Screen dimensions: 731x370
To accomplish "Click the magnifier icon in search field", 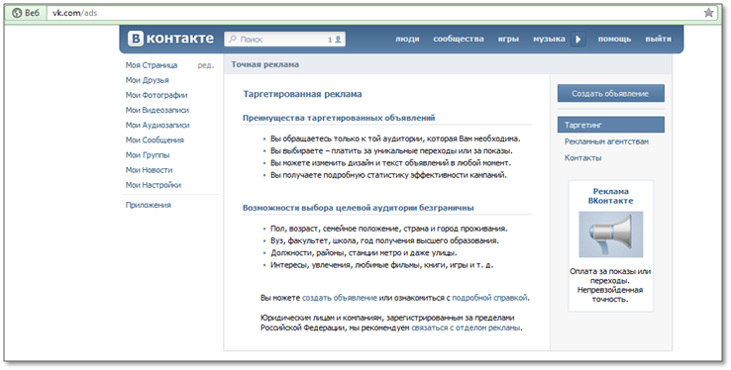I will pos(233,40).
